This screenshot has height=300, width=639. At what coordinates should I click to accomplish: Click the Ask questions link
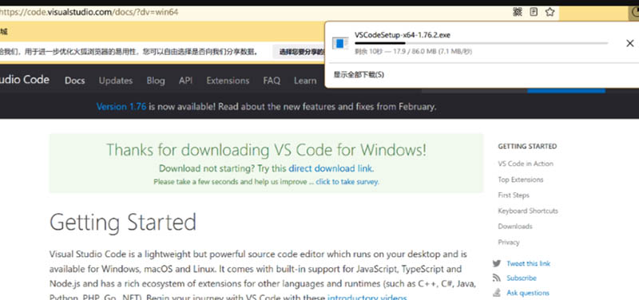pyautogui.click(x=528, y=293)
